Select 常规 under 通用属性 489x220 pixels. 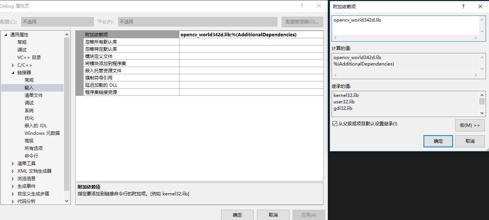click(x=22, y=42)
